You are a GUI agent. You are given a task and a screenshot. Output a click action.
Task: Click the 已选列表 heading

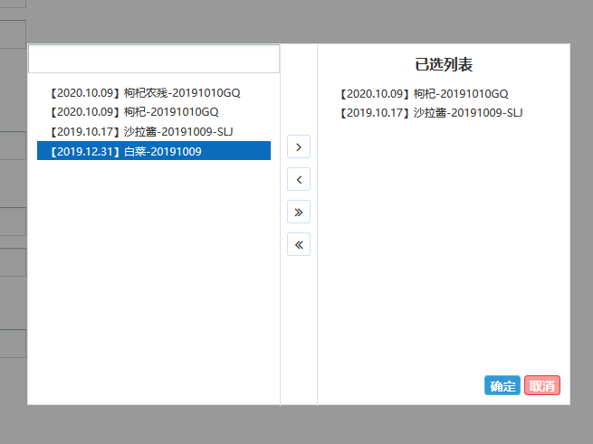click(444, 65)
